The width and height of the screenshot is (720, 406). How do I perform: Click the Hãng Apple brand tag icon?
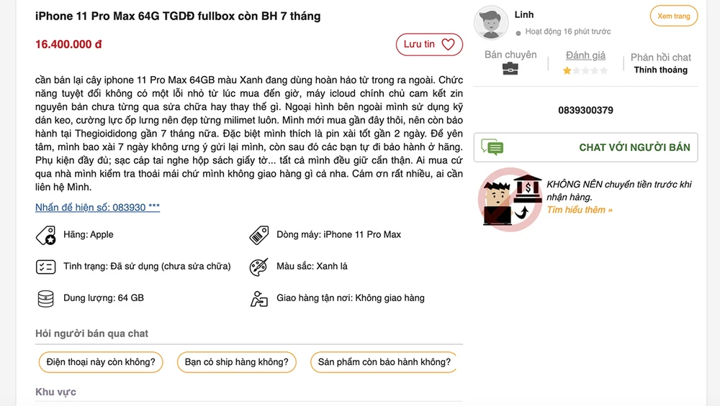45,235
